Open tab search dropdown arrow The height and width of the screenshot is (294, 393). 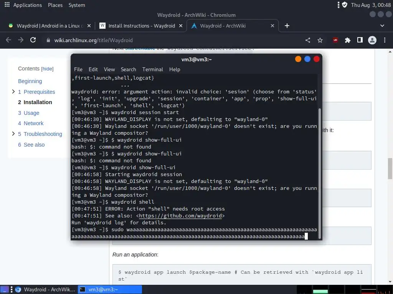tap(382, 26)
